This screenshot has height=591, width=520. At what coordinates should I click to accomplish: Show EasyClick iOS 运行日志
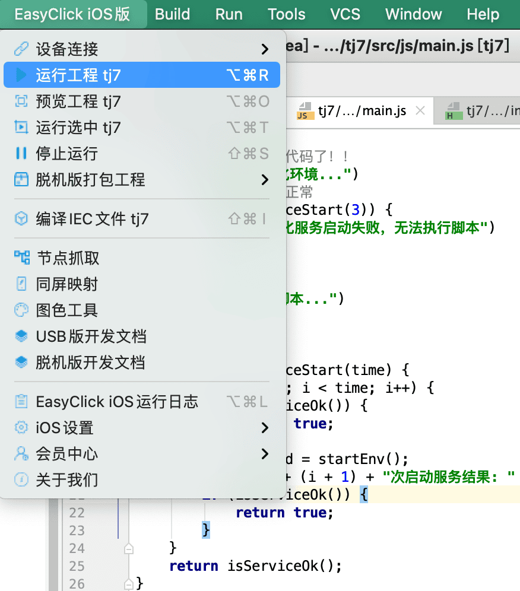(x=142, y=401)
